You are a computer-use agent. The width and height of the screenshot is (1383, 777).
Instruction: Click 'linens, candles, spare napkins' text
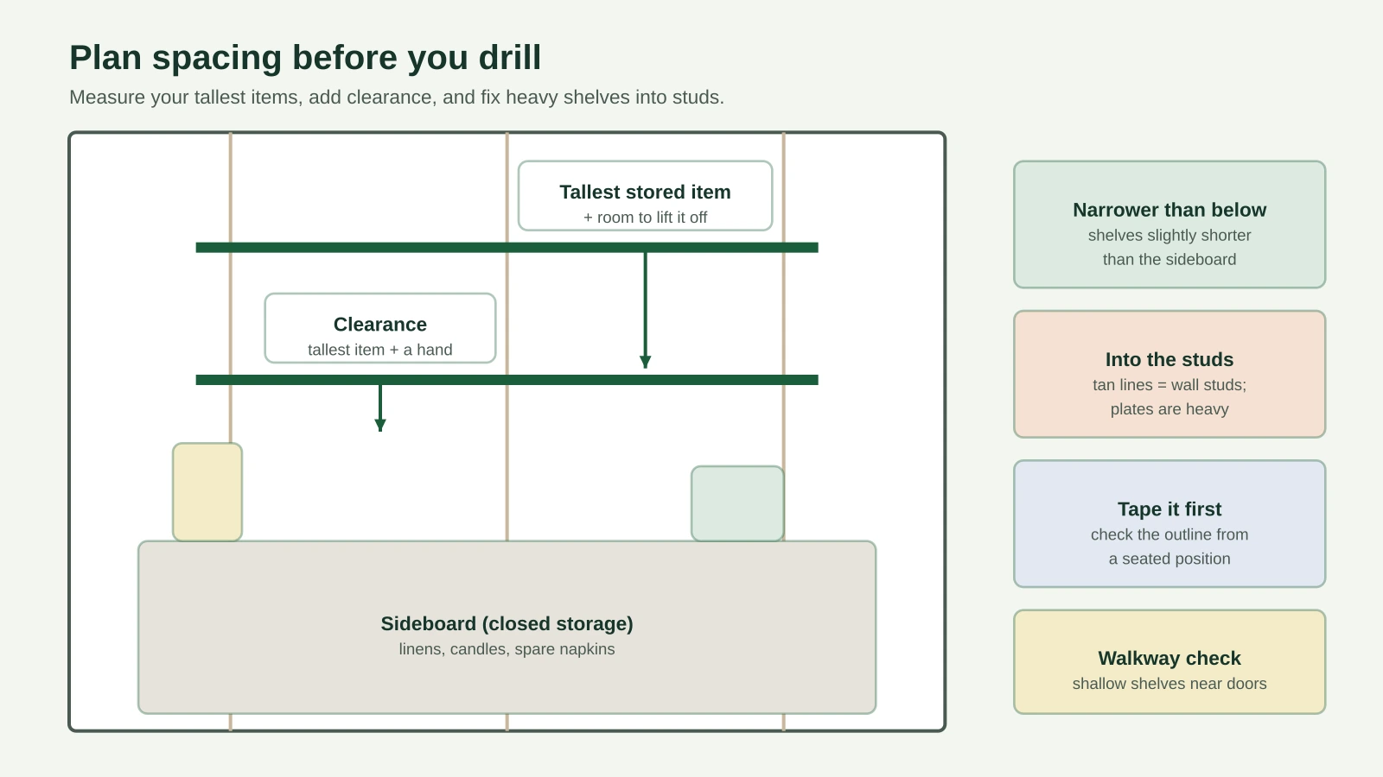(x=507, y=649)
